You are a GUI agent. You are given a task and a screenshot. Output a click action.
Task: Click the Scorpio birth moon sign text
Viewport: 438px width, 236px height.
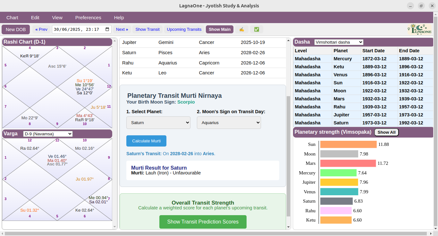click(186, 102)
